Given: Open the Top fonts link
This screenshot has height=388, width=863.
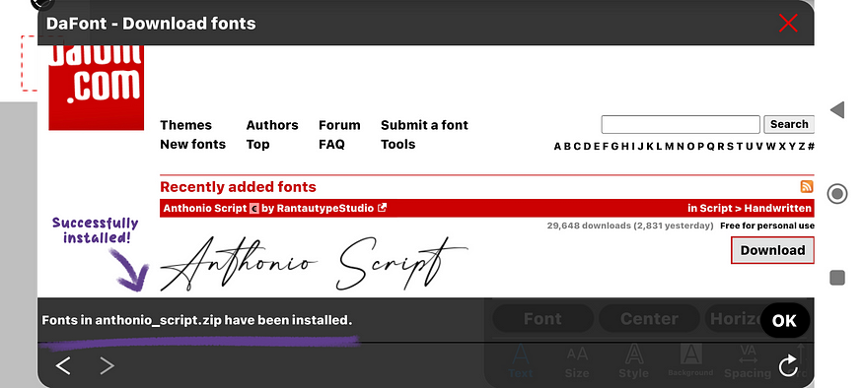Looking at the screenshot, I should [257, 145].
